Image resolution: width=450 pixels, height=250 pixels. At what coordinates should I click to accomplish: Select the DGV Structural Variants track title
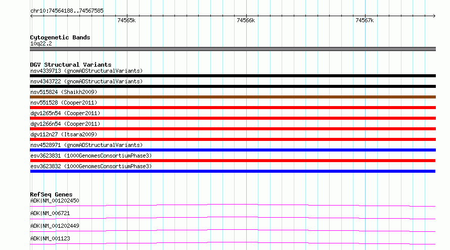pos(71,65)
